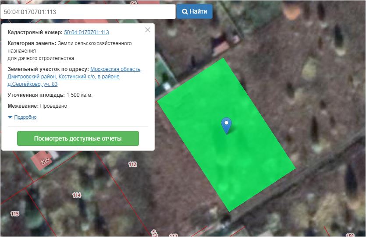Click the blue location pin marker
The height and width of the screenshot is (237, 366).
click(x=226, y=125)
